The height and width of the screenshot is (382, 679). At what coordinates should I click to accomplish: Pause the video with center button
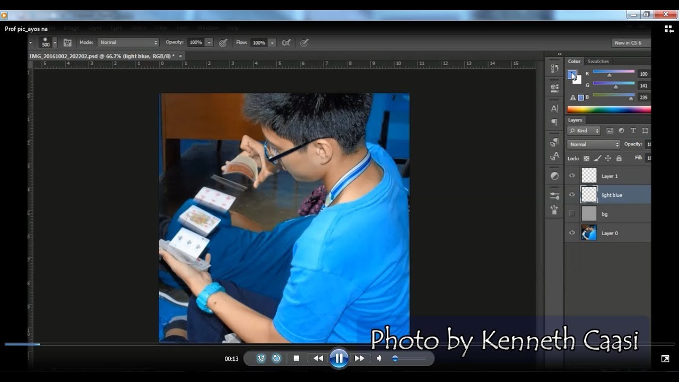point(338,358)
